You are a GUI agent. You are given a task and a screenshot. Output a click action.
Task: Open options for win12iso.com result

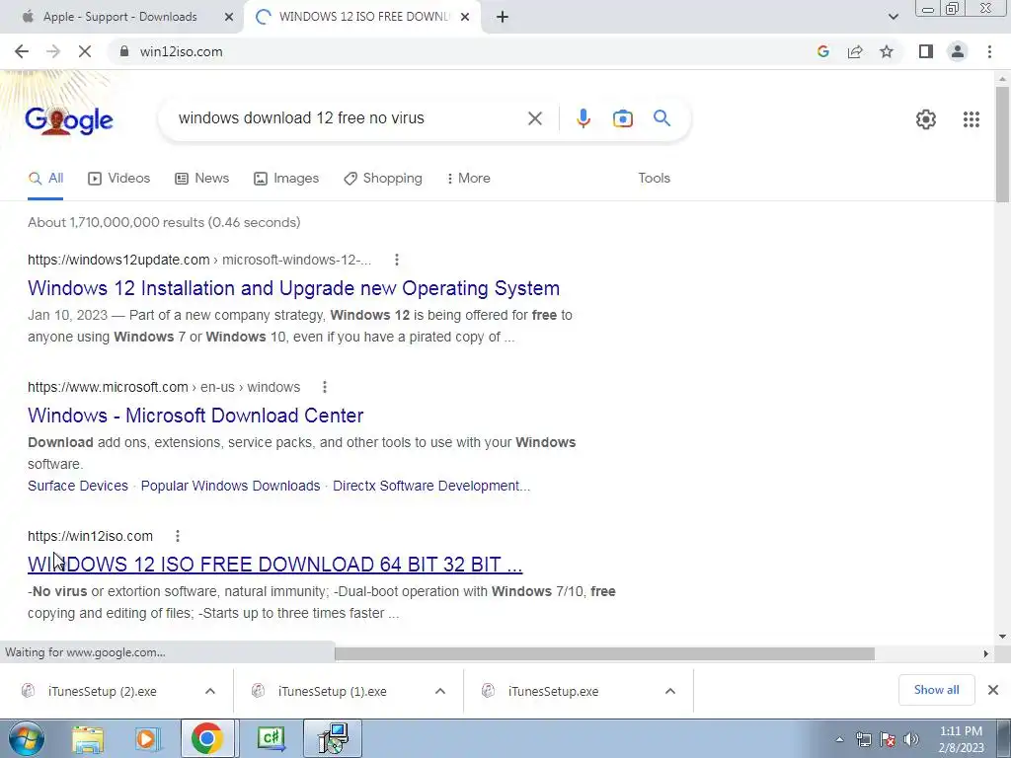click(x=178, y=536)
